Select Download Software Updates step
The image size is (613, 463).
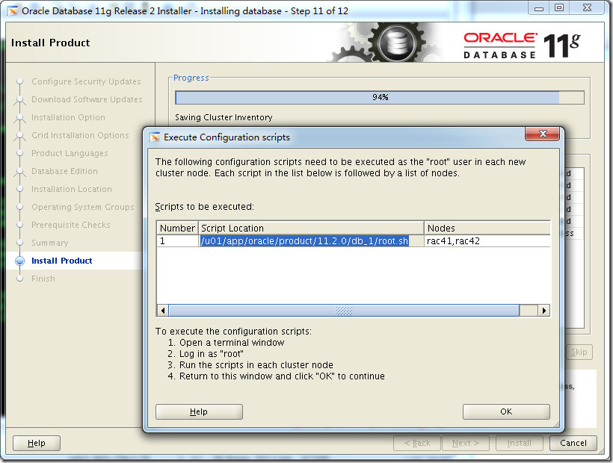point(87,99)
